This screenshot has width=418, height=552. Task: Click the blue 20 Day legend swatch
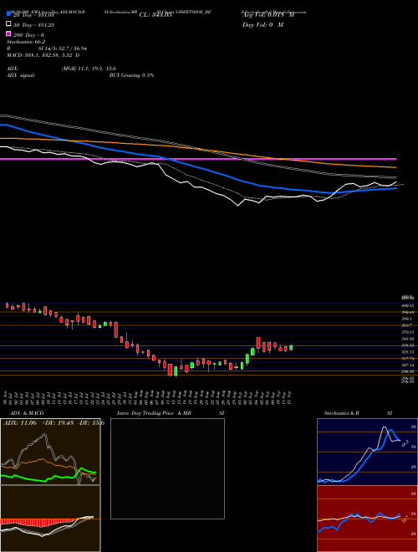coord(8,14)
